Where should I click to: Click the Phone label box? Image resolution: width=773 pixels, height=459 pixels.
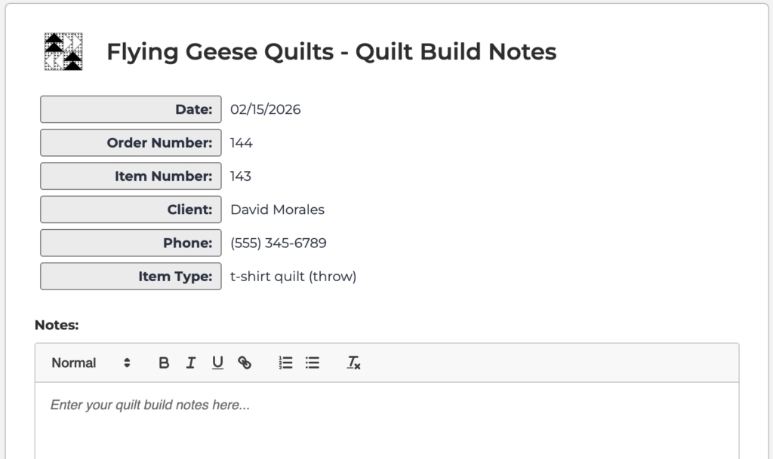[131, 243]
